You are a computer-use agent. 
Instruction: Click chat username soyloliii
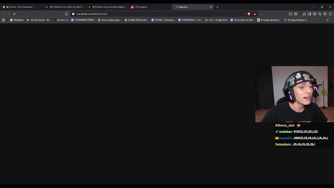286,138
